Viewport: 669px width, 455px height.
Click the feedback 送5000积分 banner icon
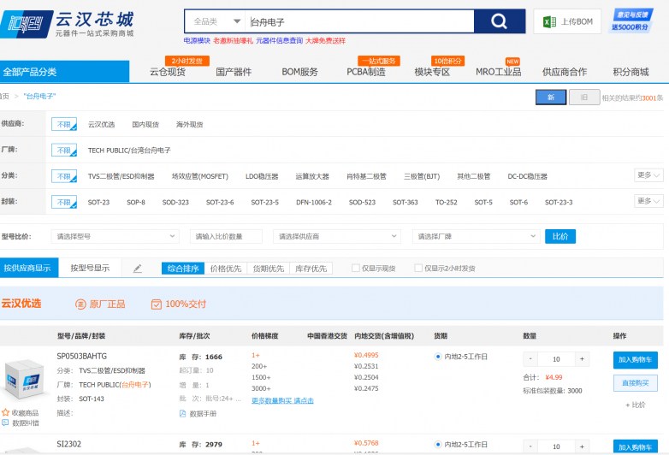pos(631,21)
